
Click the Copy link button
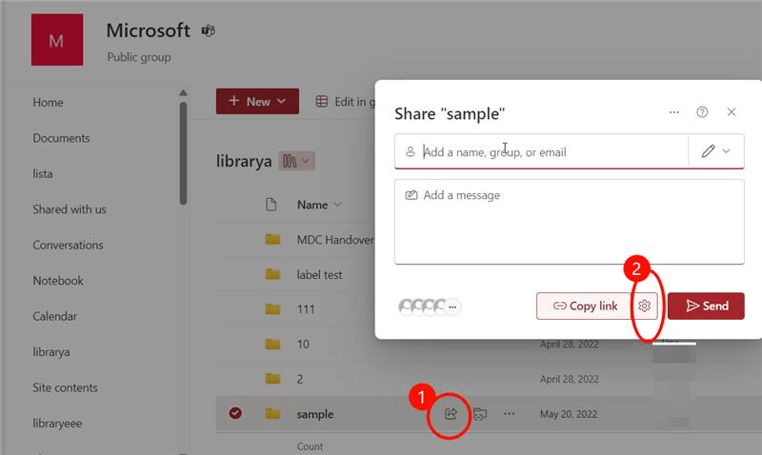point(585,306)
